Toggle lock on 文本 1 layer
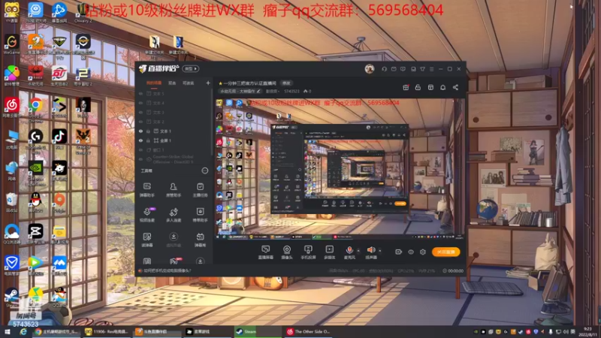601x338 pixels. coord(148,131)
